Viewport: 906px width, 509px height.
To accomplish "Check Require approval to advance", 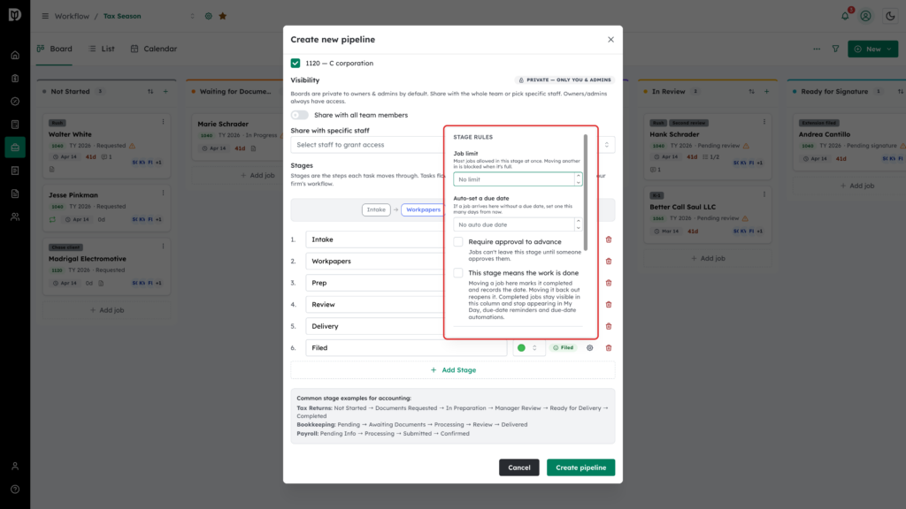I will point(458,242).
